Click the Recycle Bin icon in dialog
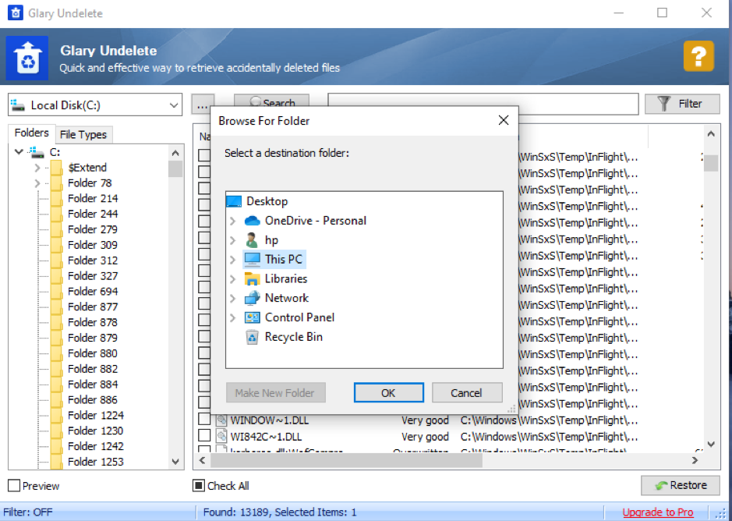 [252, 337]
